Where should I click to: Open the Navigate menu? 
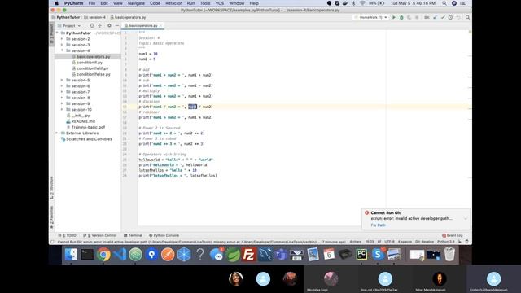click(x=136, y=3)
